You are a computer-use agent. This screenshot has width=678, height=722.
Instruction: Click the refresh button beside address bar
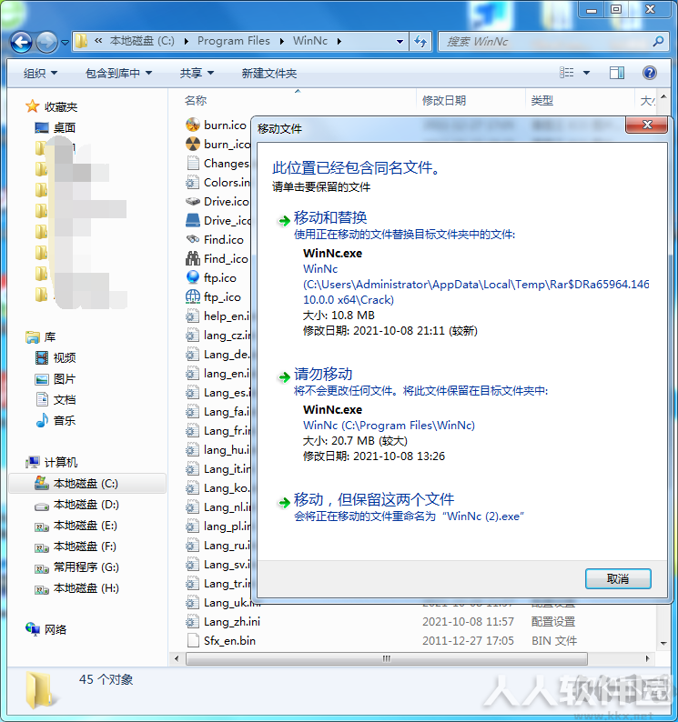[x=420, y=42]
